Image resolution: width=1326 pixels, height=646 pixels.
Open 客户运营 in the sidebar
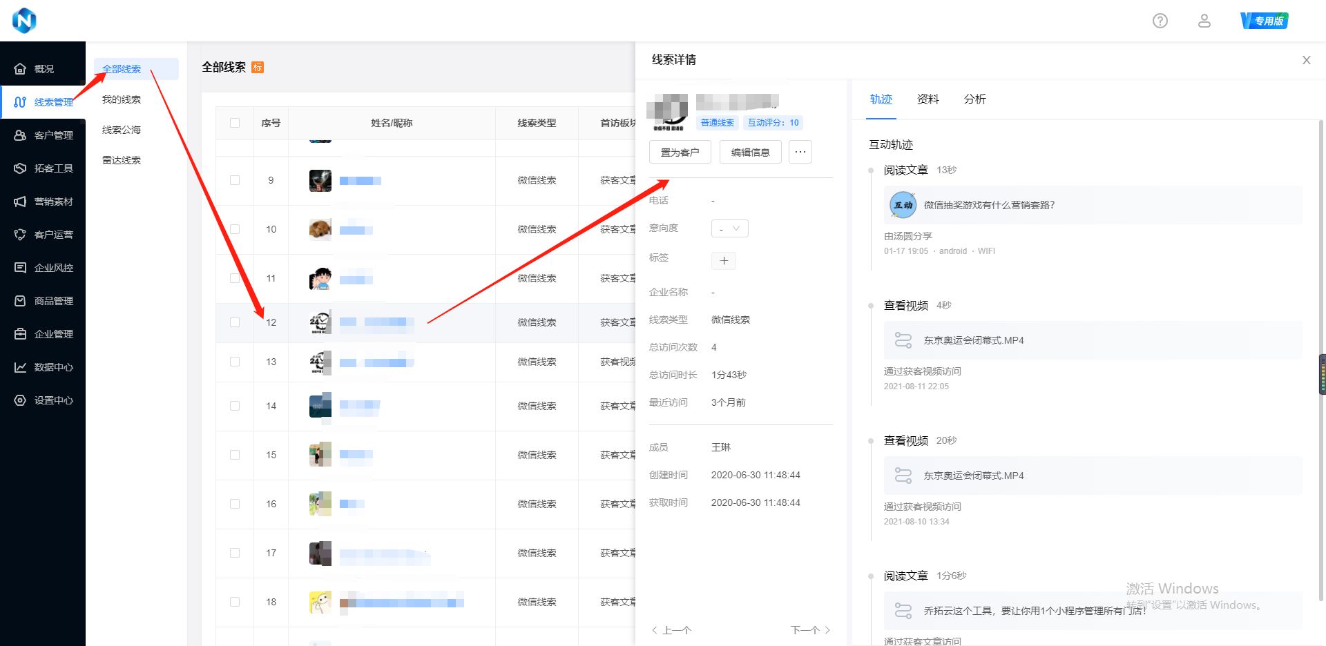tap(44, 234)
